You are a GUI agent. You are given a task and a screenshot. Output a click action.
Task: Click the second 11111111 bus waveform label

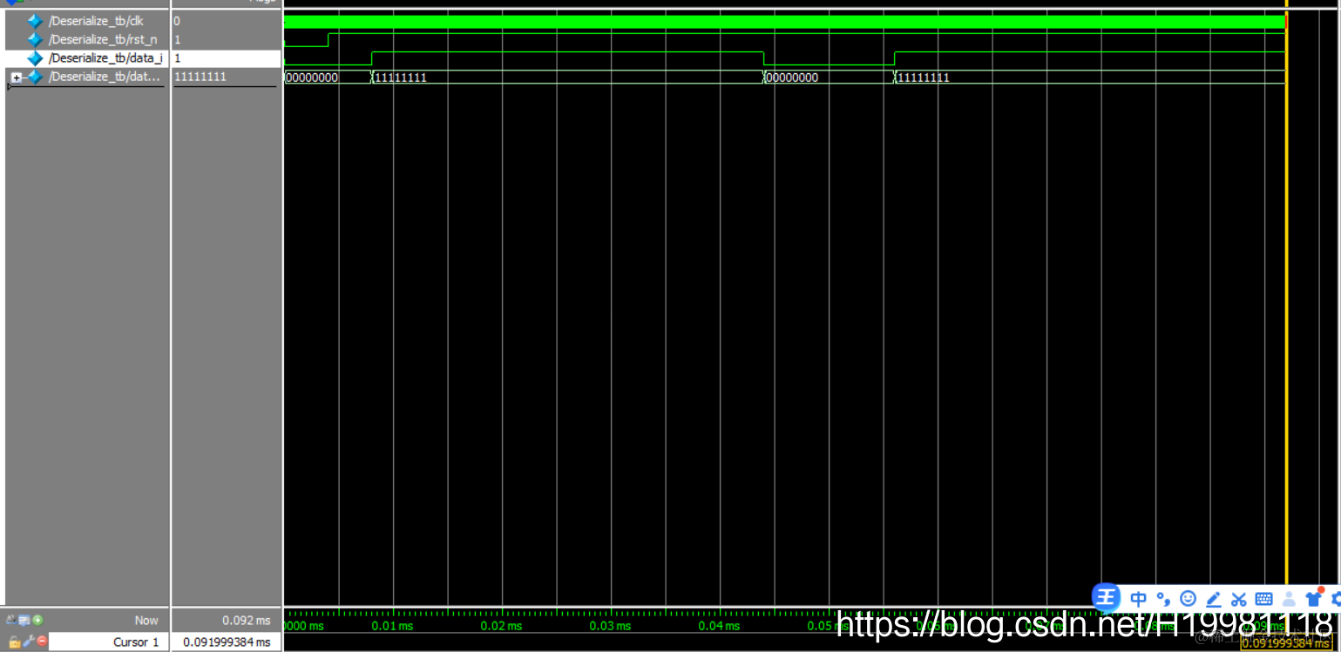pos(923,77)
